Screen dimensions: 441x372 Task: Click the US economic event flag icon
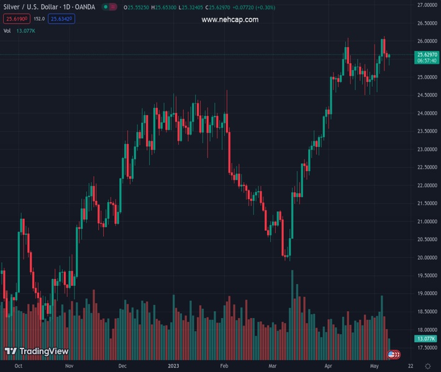pyautogui.click(x=392, y=355)
